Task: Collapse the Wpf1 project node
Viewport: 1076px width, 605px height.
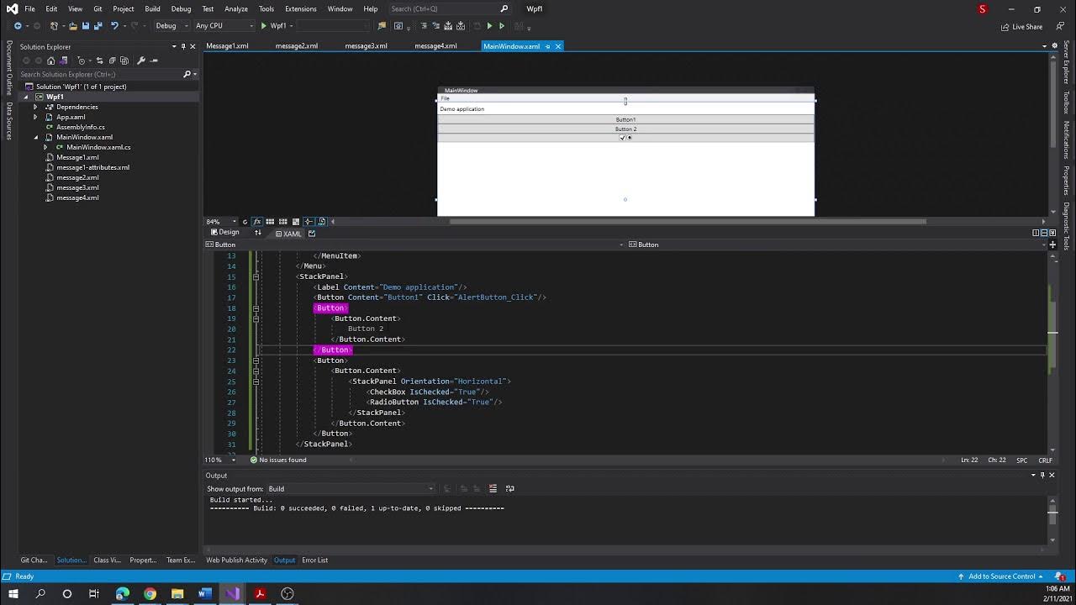Action: (25, 97)
